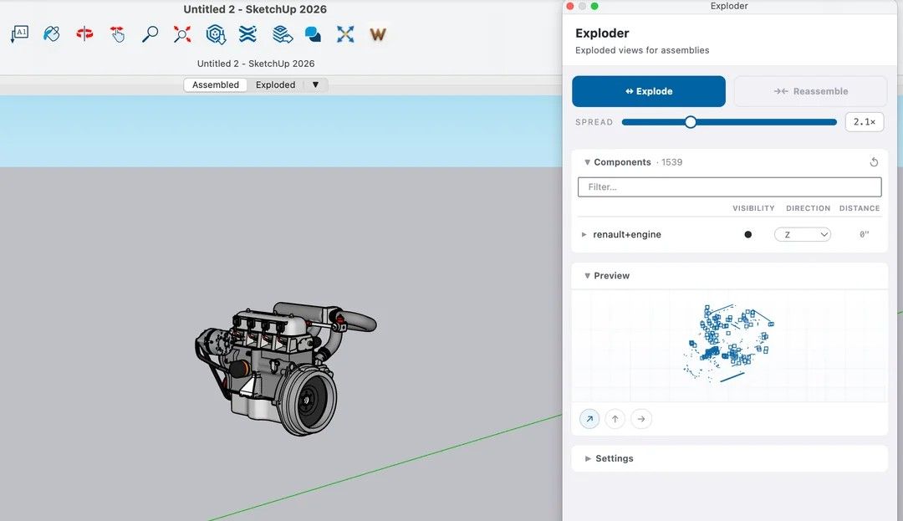
Task: Click the blue Explode button
Action: pyautogui.click(x=649, y=91)
